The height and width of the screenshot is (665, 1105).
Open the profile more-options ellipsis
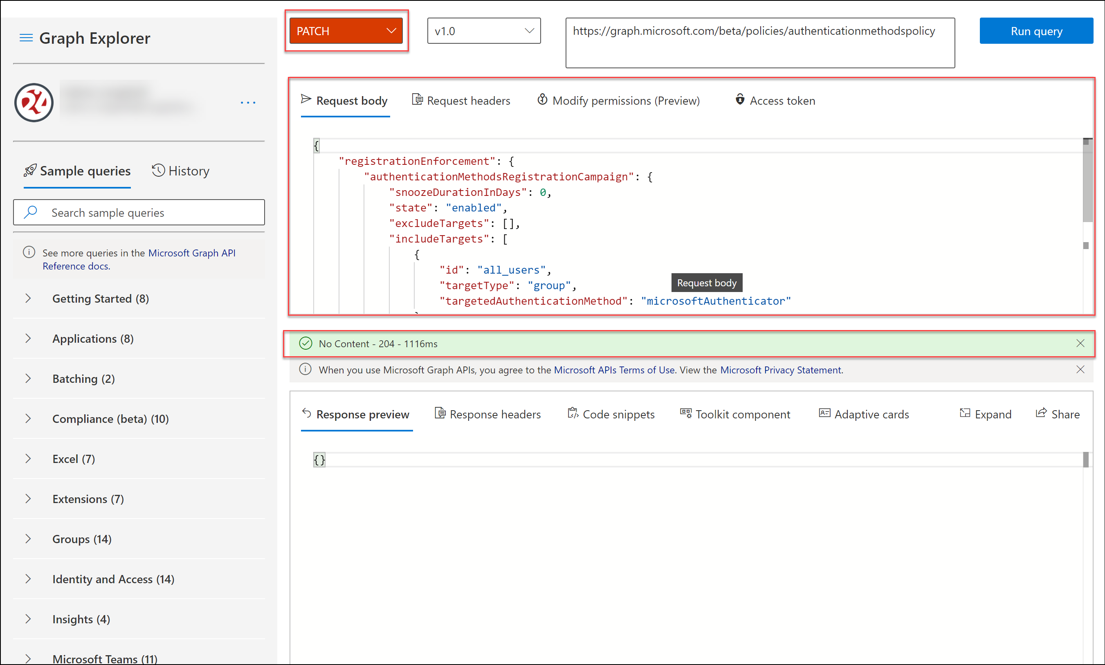[x=248, y=103]
